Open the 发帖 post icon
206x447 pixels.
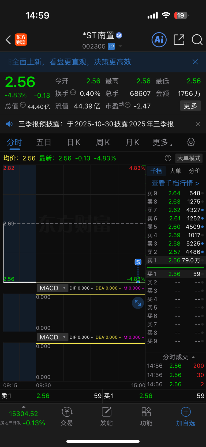point(106,417)
